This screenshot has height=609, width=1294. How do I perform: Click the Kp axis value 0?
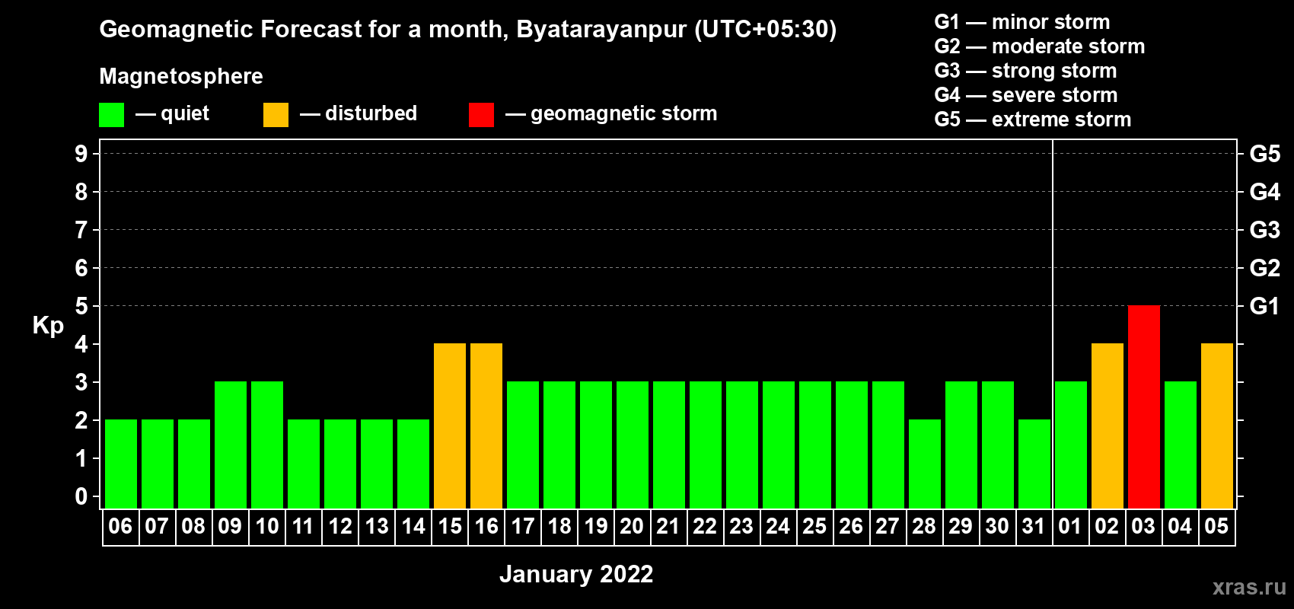click(81, 496)
